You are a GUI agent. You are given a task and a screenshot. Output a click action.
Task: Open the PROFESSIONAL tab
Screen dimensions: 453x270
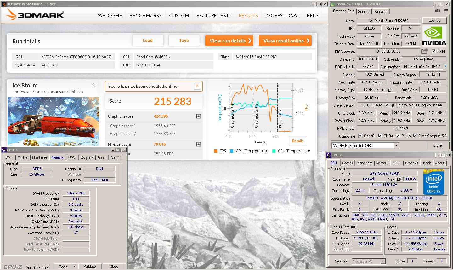[282, 15]
